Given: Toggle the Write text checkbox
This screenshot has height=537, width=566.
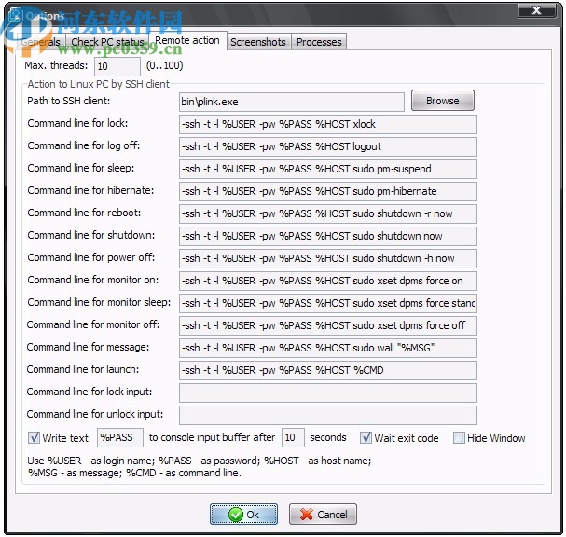Looking at the screenshot, I should 34,438.
